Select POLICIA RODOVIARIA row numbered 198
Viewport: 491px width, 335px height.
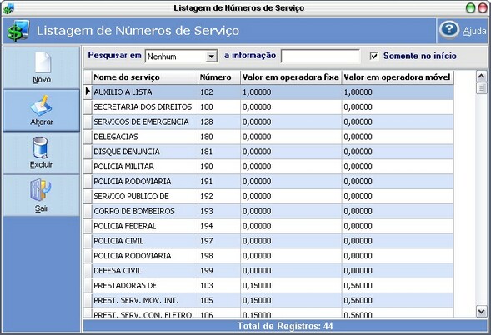tap(268, 256)
